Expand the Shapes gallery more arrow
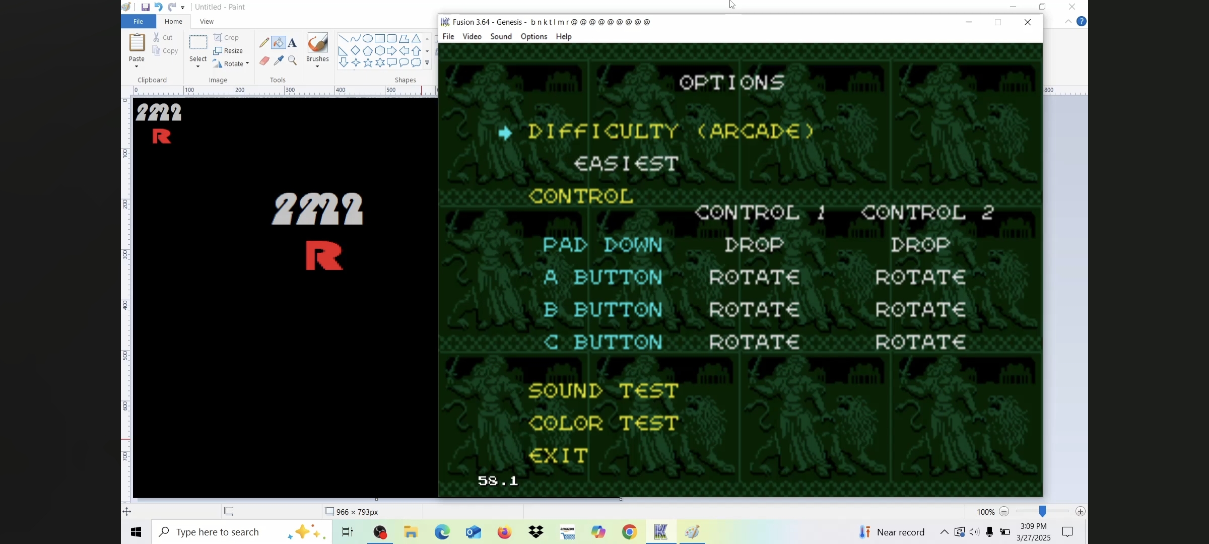 428,63
